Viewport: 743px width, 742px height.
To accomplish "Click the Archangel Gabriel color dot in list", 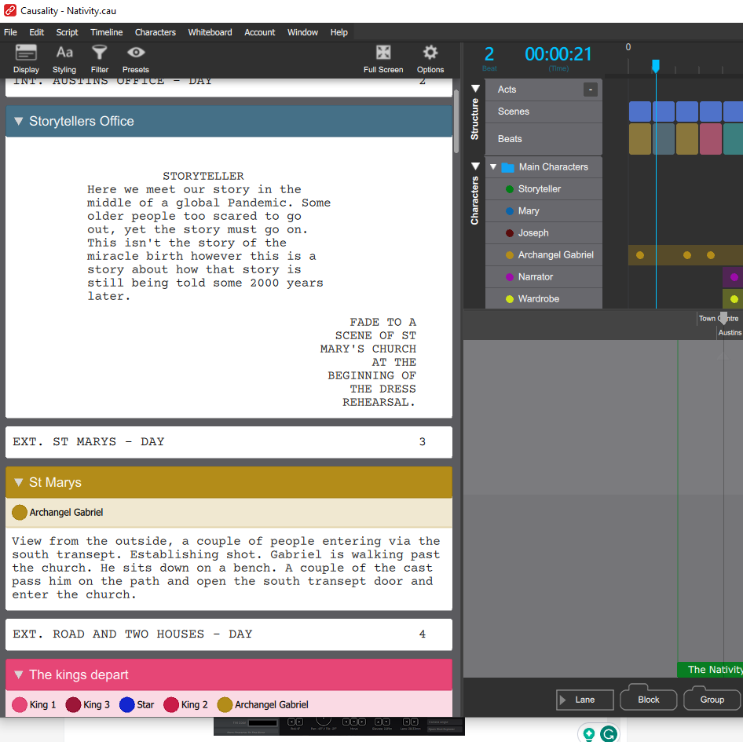I will coord(510,255).
